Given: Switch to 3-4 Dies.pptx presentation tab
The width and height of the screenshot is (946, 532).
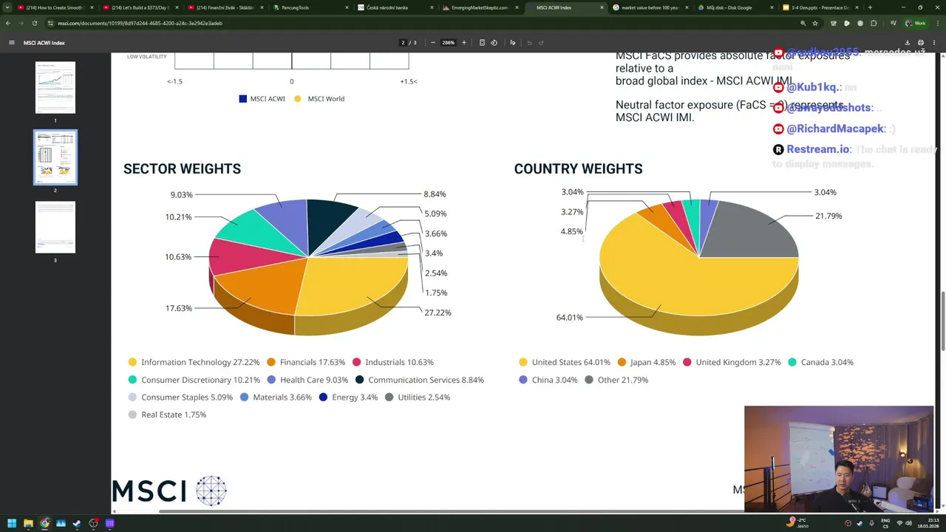Looking at the screenshot, I should point(820,7).
